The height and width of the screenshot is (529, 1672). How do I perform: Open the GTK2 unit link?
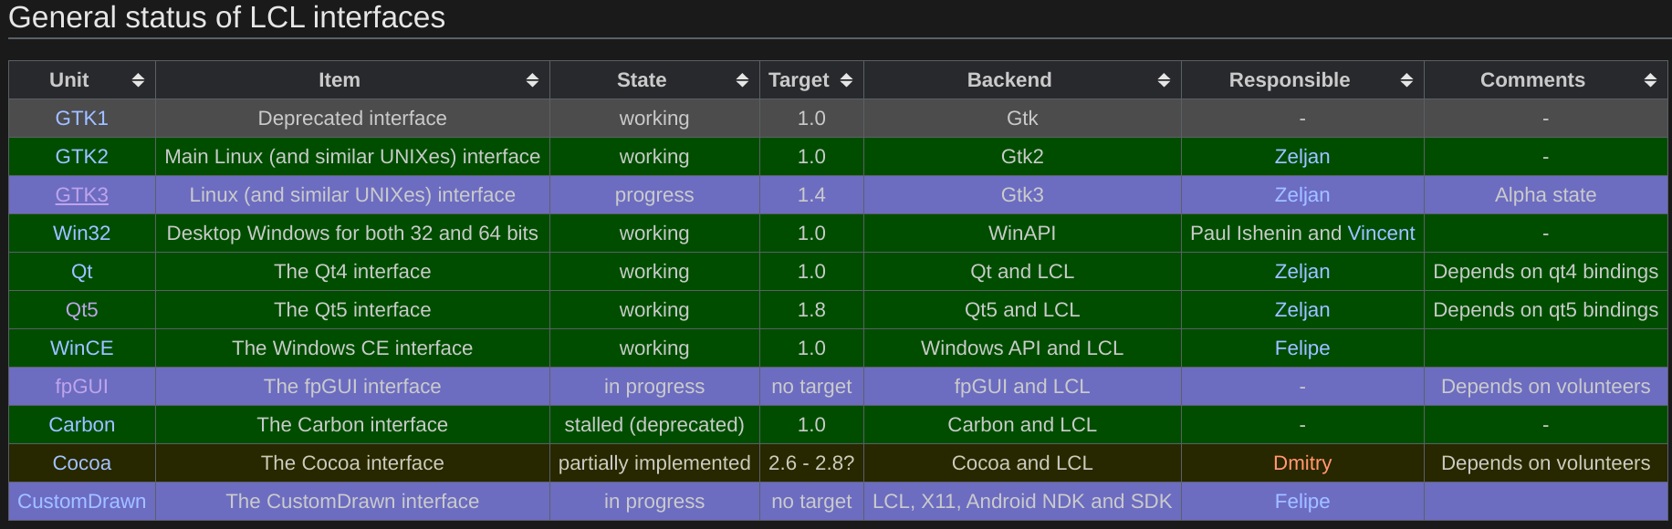(82, 157)
